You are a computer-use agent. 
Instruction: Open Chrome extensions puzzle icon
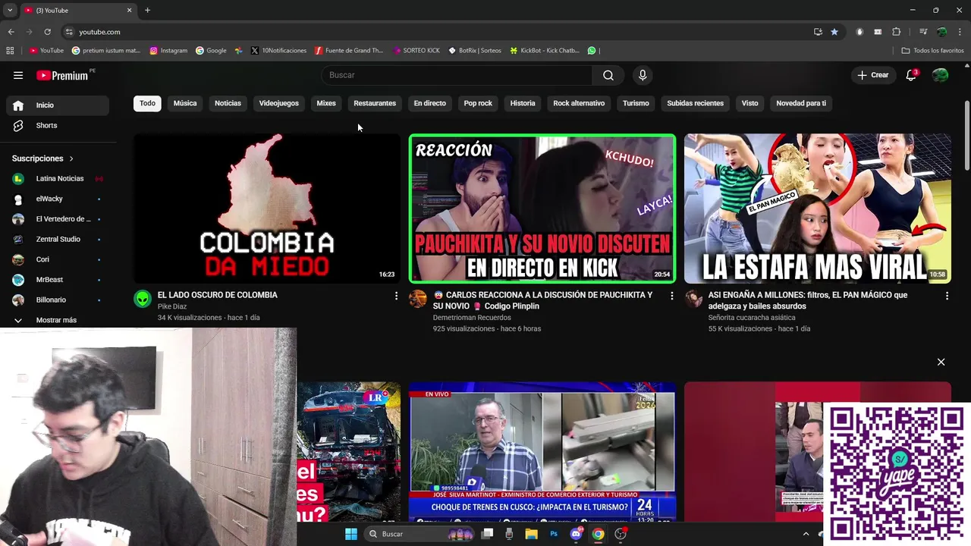896,32
